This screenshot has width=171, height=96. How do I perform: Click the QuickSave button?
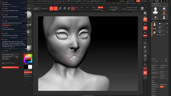point(122,1)
